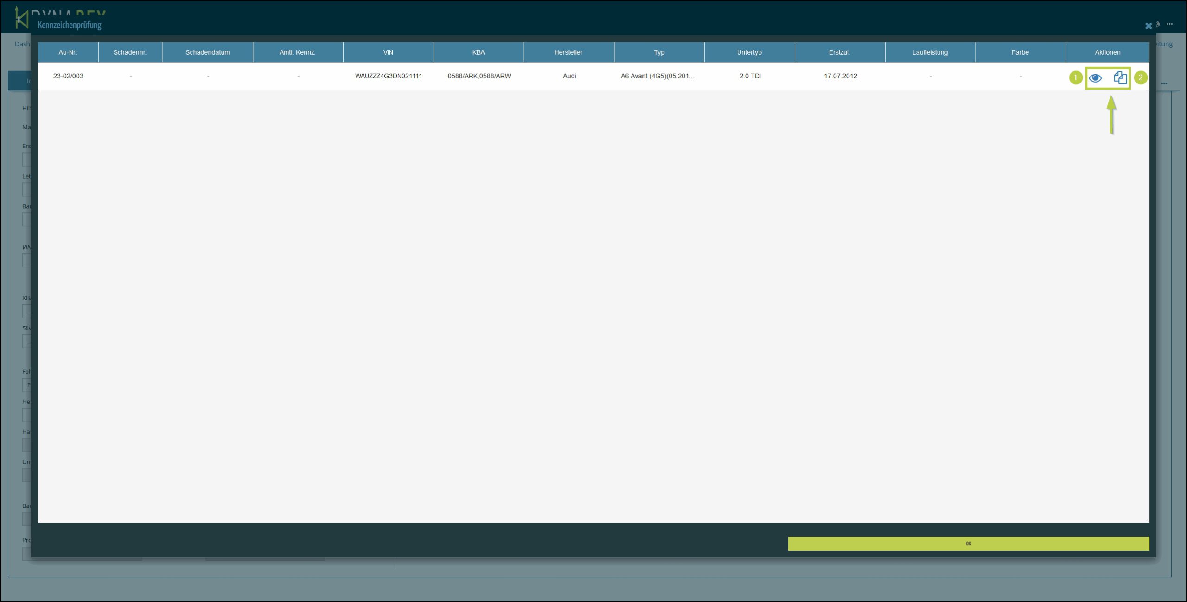Viewport: 1187px width, 602px height.
Task: Click the Erstzul. column header
Action: [839, 52]
